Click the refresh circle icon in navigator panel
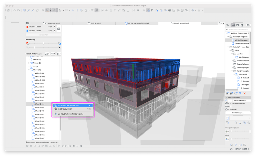 [249, 123]
